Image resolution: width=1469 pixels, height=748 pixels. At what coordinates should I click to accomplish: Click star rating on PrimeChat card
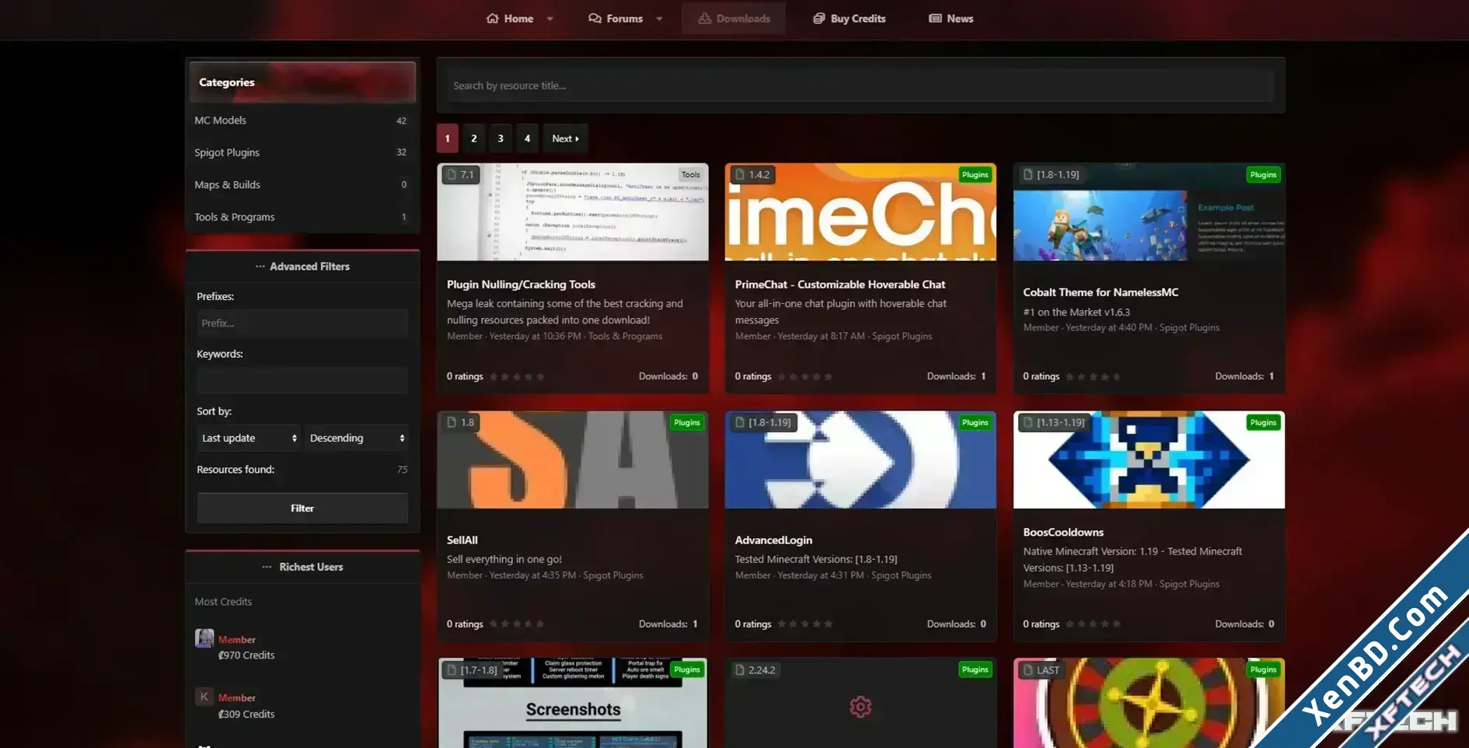coord(805,377)
